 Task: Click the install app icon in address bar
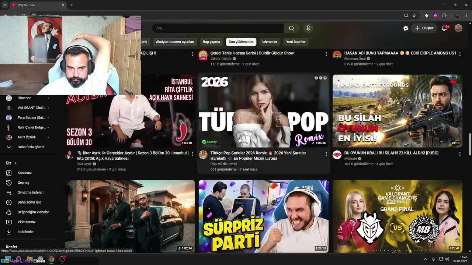tap(406, 15)
